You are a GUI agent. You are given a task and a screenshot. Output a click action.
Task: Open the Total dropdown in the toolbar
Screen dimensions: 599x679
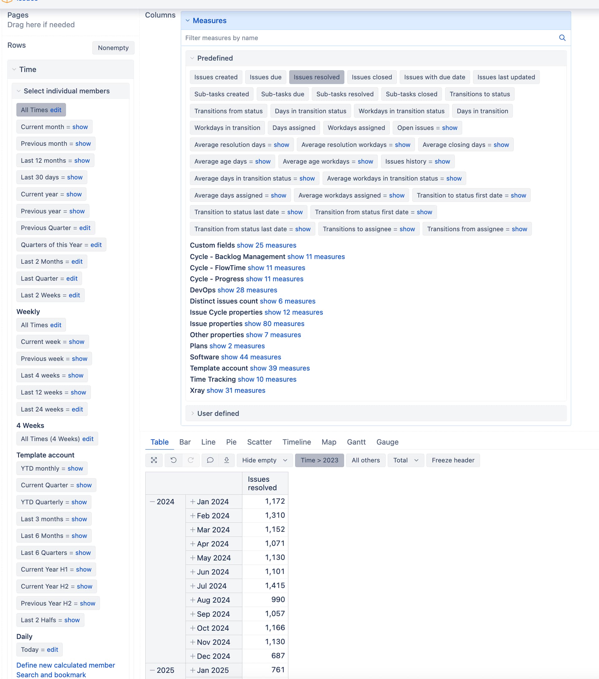406,460
